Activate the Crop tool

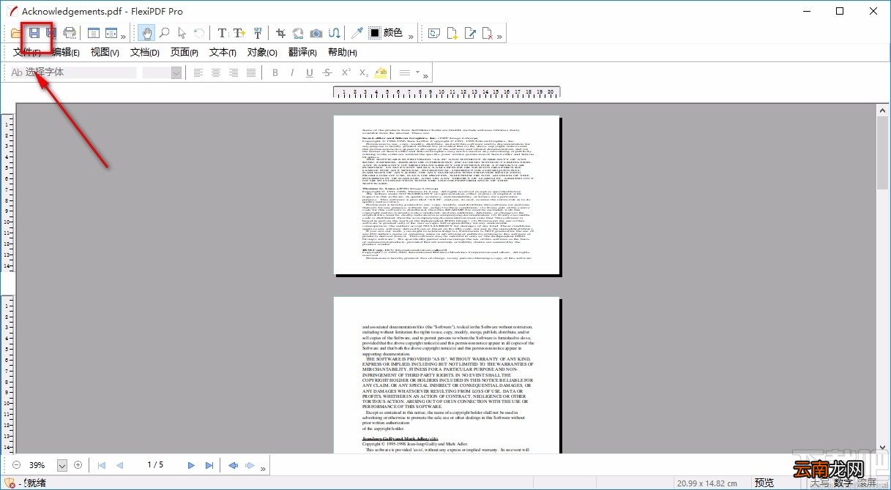pos(280,33)
